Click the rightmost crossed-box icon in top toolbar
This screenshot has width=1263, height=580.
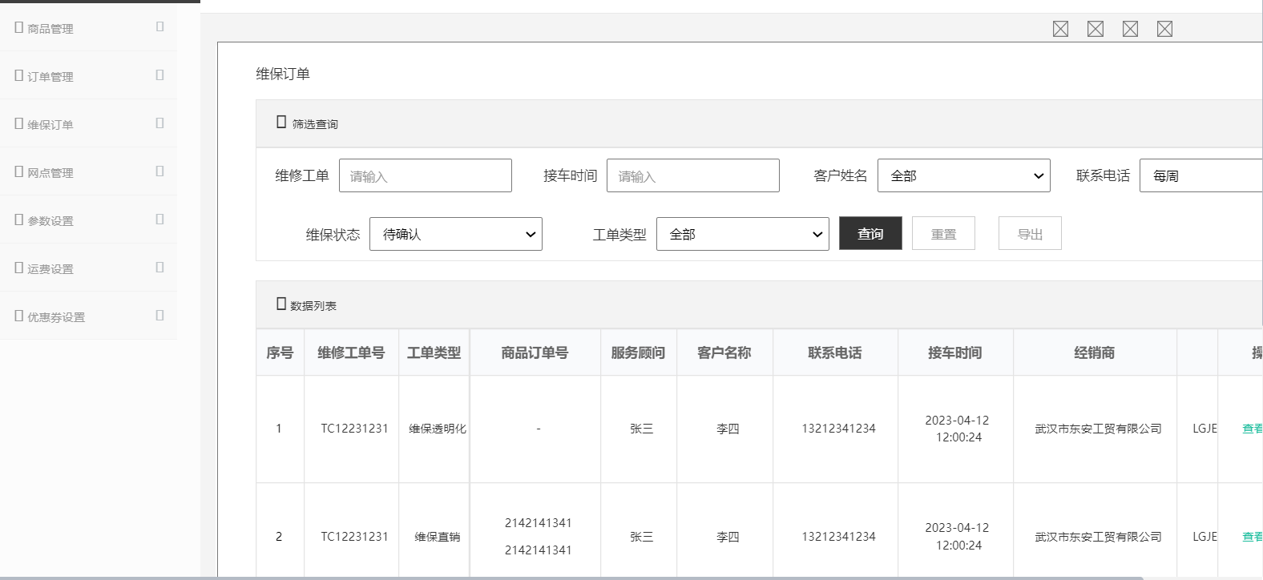coord(1165,29)
